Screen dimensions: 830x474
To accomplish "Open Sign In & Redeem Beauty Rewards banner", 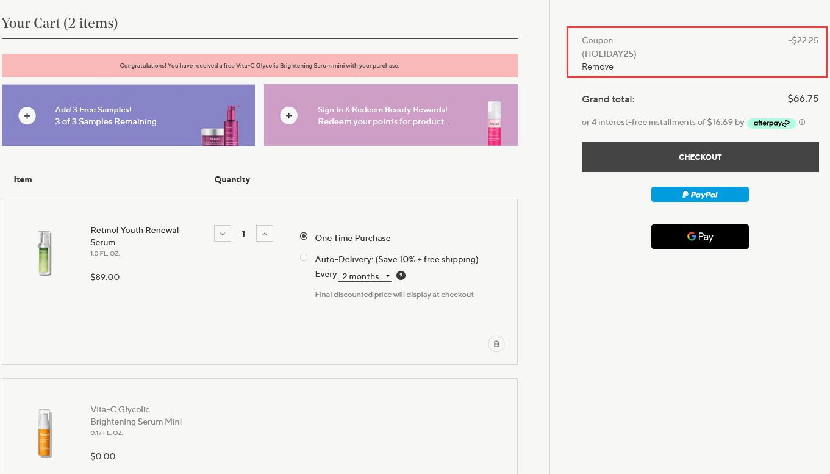I will (x=391, y=115).
